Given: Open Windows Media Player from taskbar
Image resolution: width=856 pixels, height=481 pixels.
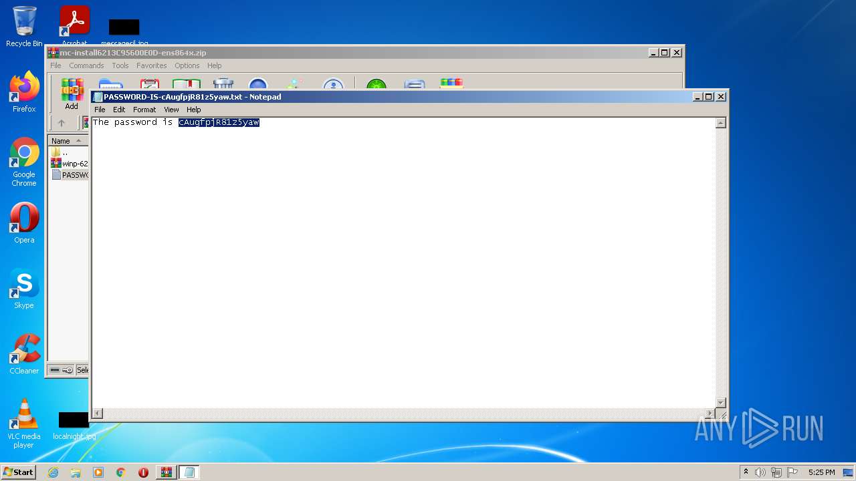Looking at the screenshot, I should click(98, 472).
